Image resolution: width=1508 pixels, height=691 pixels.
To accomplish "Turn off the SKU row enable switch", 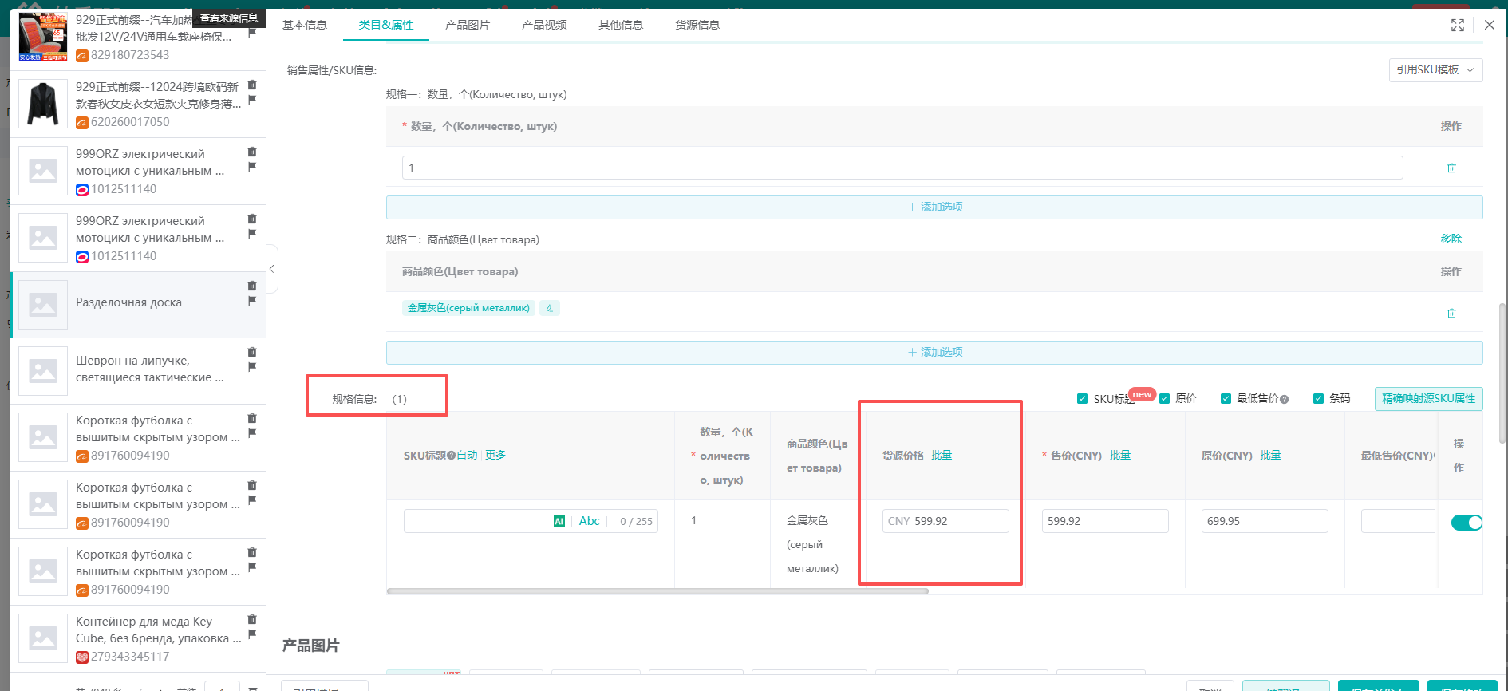I will click(1466, 523).
